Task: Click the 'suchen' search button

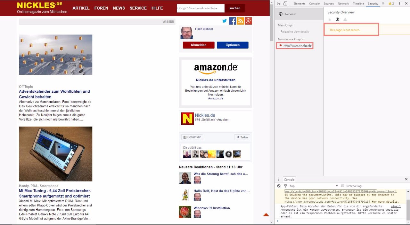Action: 235,8
